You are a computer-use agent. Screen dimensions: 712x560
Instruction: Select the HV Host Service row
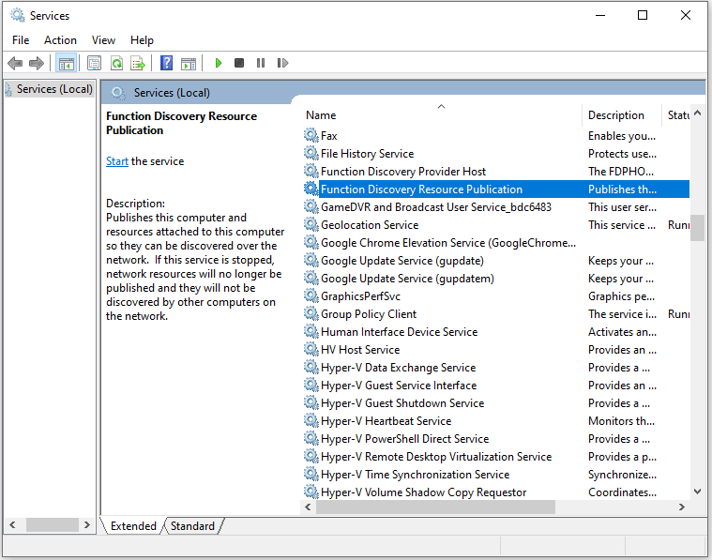[x=496, y=349]
